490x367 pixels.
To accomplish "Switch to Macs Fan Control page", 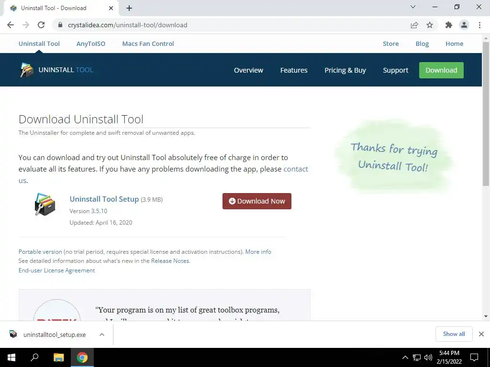I will click(148, 43).
